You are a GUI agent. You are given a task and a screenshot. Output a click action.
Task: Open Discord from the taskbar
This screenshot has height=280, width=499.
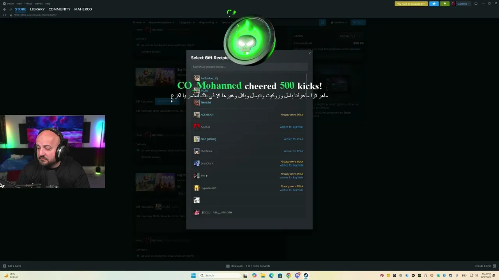coord(297,275)
